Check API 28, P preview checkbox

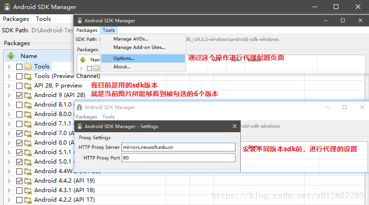19,86
